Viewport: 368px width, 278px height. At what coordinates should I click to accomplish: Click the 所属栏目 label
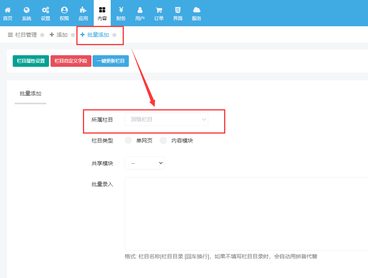point(102,120)
